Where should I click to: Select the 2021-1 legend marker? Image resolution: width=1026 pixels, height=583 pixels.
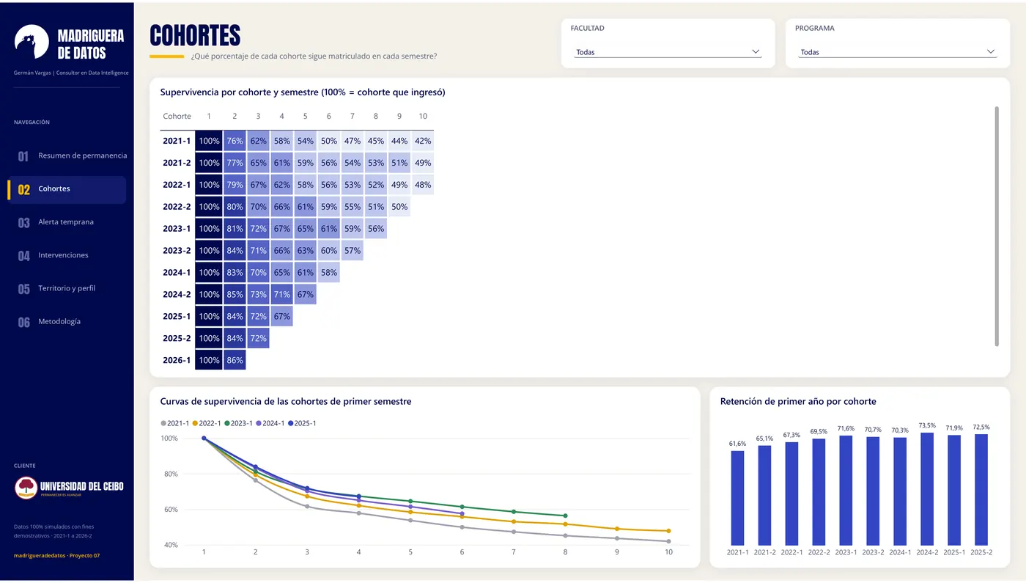[x=163, y=423]
